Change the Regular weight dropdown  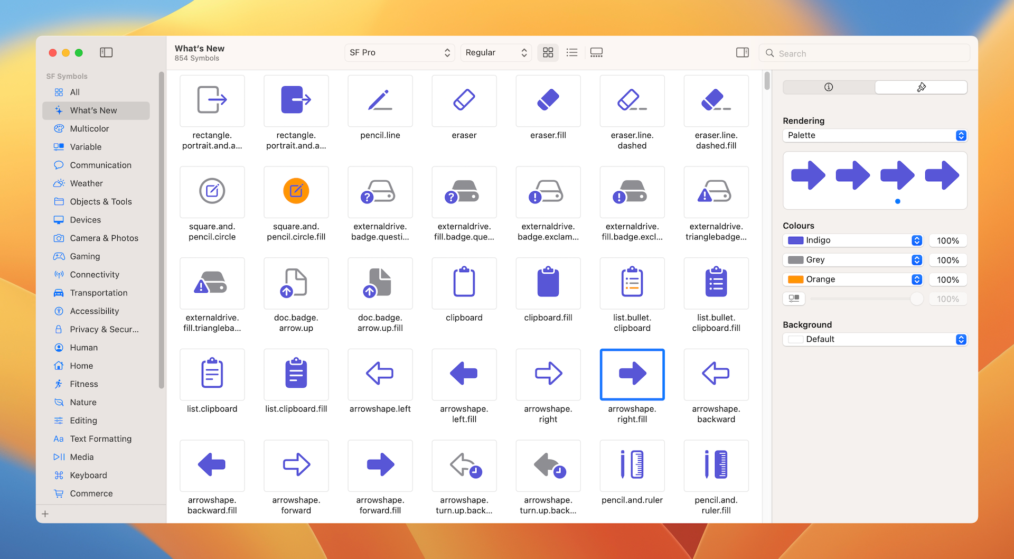click(495, 52)
